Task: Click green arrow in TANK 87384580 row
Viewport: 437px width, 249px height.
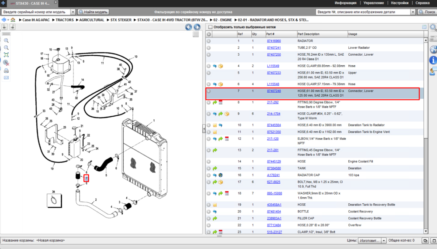Action: (215, 168)
